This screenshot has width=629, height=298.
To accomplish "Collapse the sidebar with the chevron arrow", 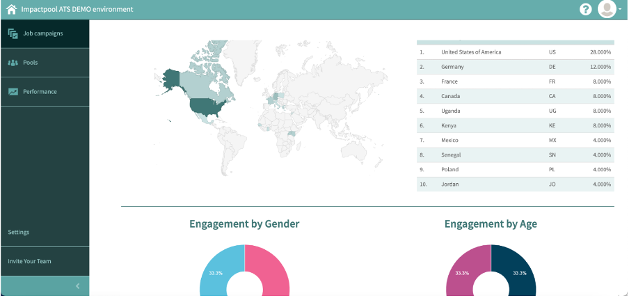I will point(78,286).
